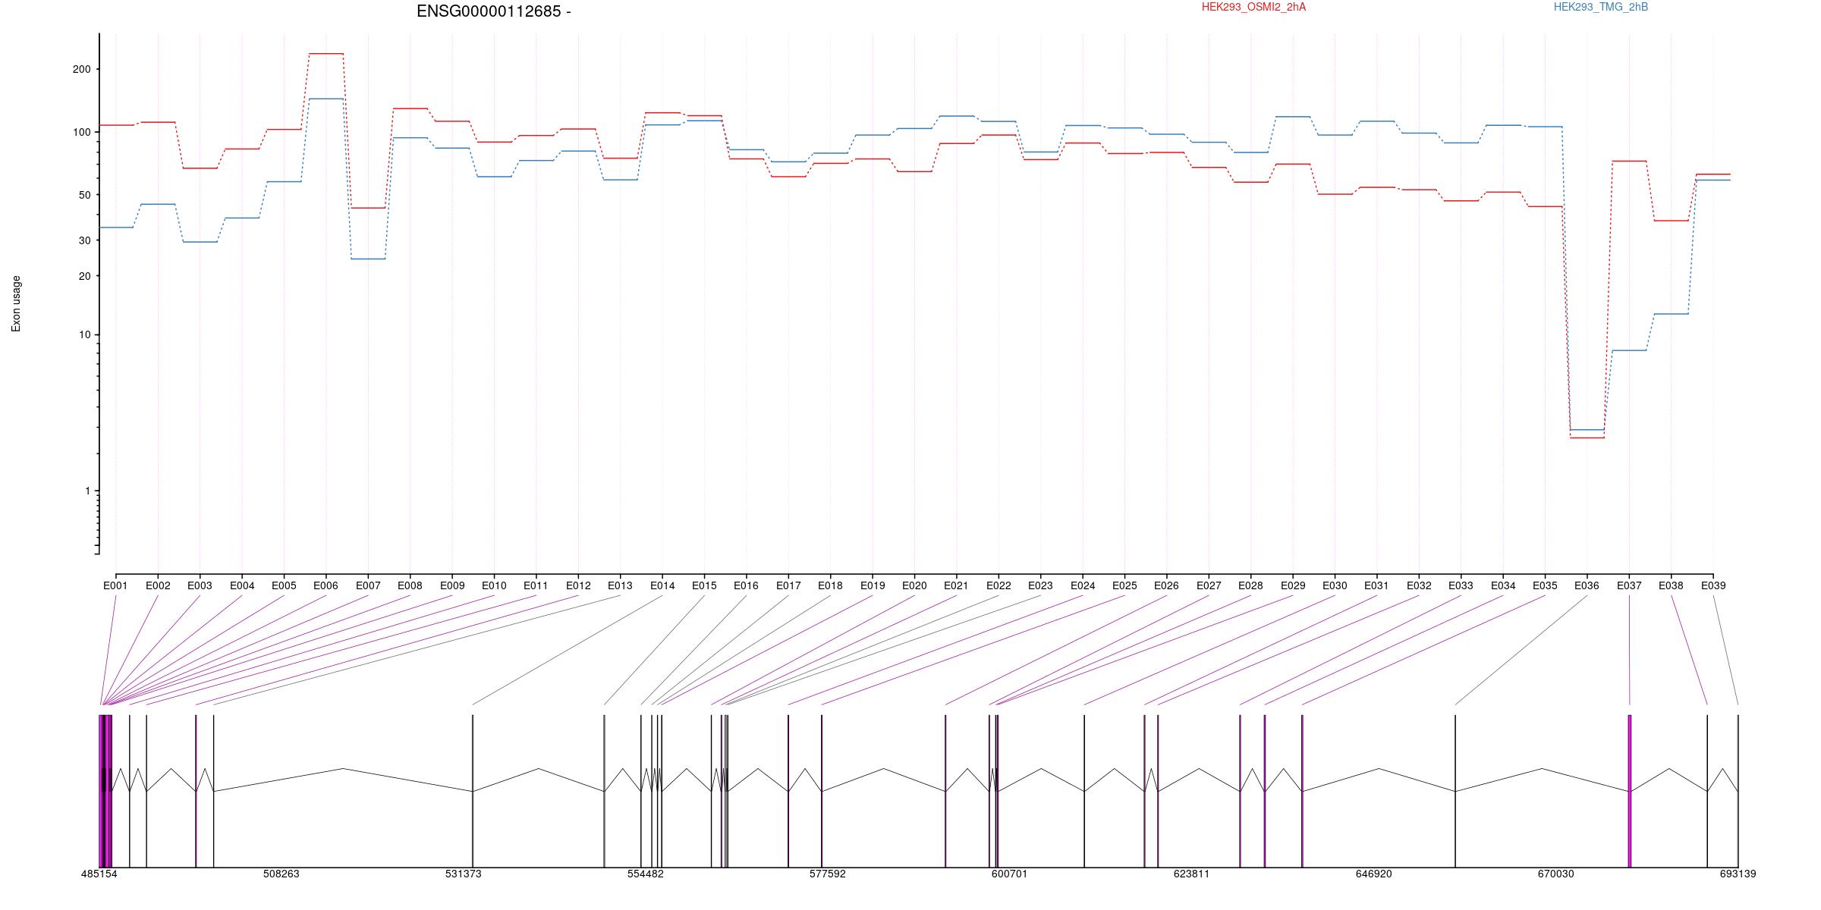Click the E015 exon label
Image resolution: width=1821 pixels, height=910 pixels.
point(704,585)
